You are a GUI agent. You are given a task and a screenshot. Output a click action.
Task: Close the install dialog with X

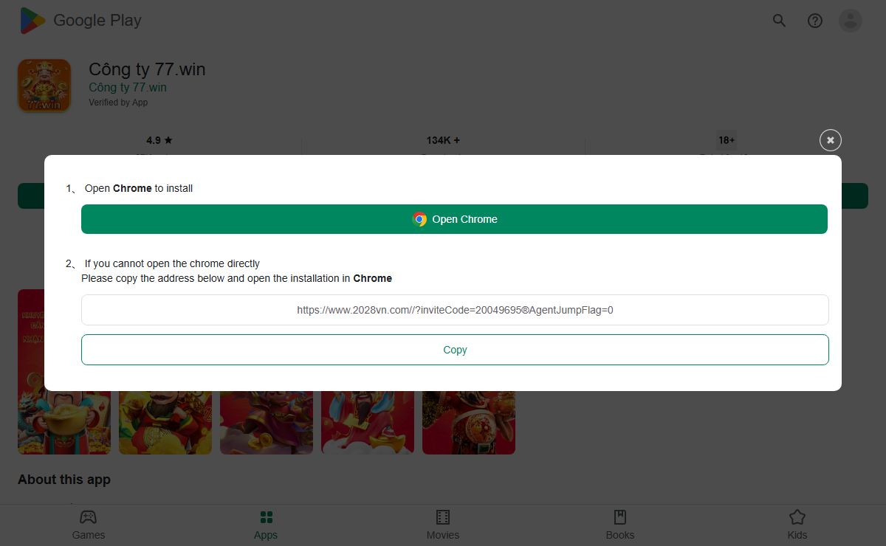831,140
